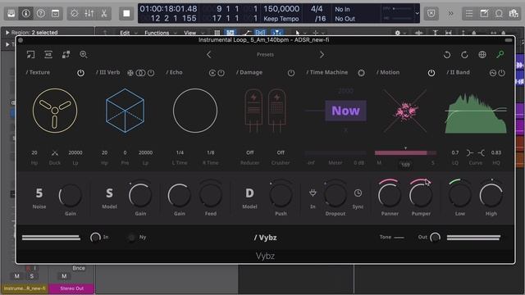Click the Verb Gain knob
Image resolution: width=525 pixels, height=295 pixels.
pos(140,196)
